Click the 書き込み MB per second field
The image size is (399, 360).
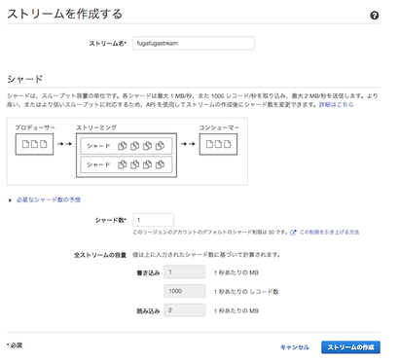[x=185, y=272]
